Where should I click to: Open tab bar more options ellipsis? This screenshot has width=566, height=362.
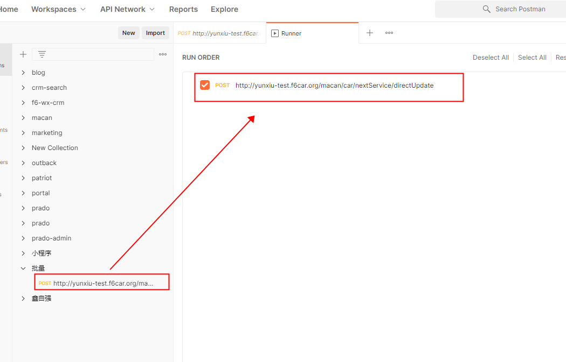tap(389, 33)
